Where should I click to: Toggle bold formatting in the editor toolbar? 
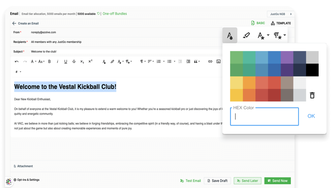pos(49,61)
